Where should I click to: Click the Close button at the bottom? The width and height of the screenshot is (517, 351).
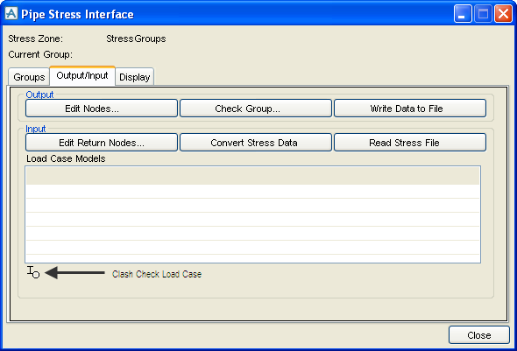[x=479, y=335]
